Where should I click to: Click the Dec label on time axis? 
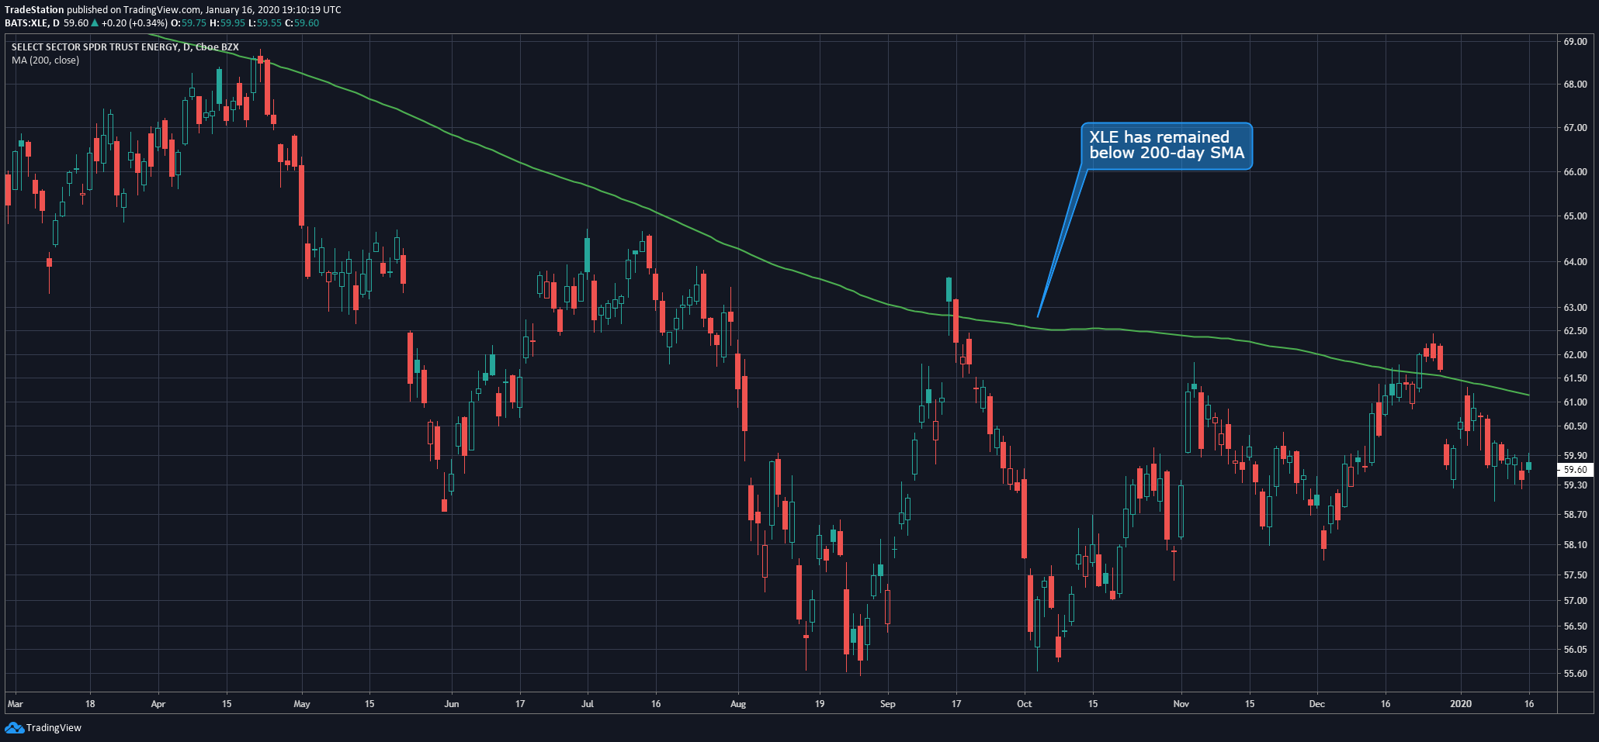point(1317,704)
